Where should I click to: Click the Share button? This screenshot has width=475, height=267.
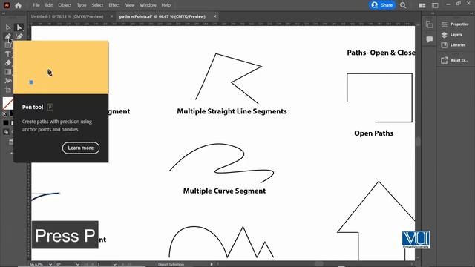[382, 5]
